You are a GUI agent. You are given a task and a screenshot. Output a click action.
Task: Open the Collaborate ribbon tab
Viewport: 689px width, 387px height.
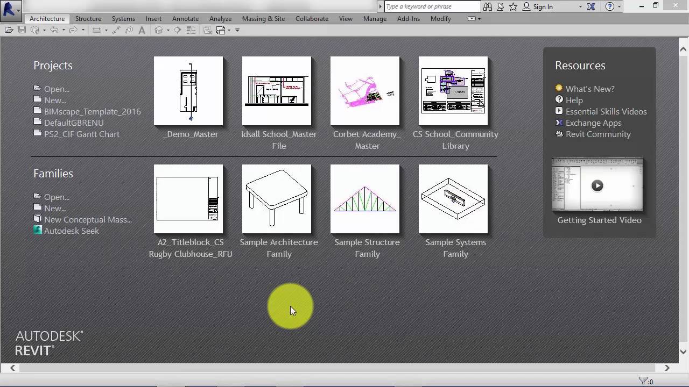point(312,19)
